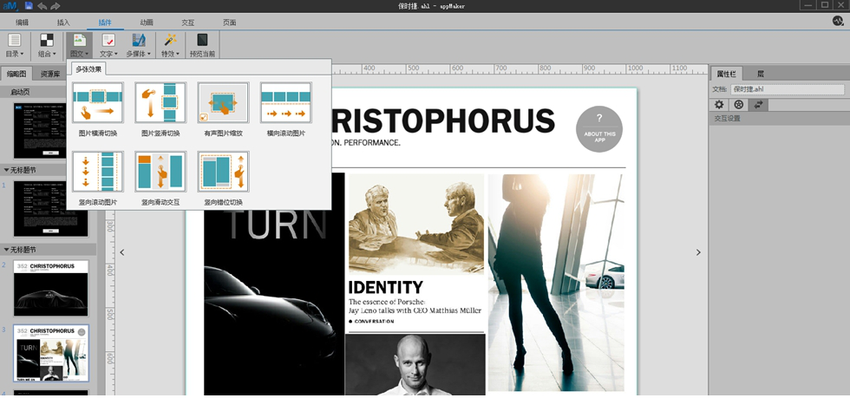The width and height of the screenshot is (850, 411).
Task: Switch to the 页面 ribbon tab
Action: click(x=229, y=23)
